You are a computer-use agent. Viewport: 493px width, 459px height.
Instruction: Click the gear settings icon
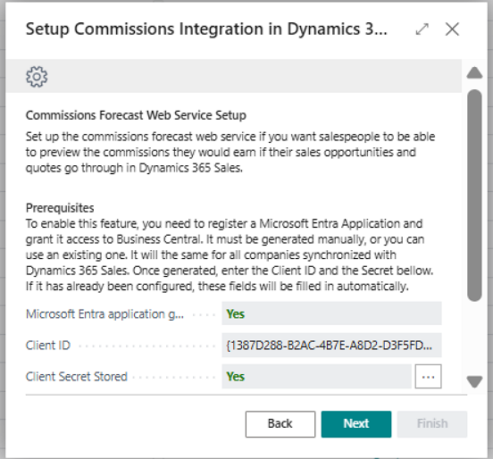pyautogui.click(x=37, y=77)
